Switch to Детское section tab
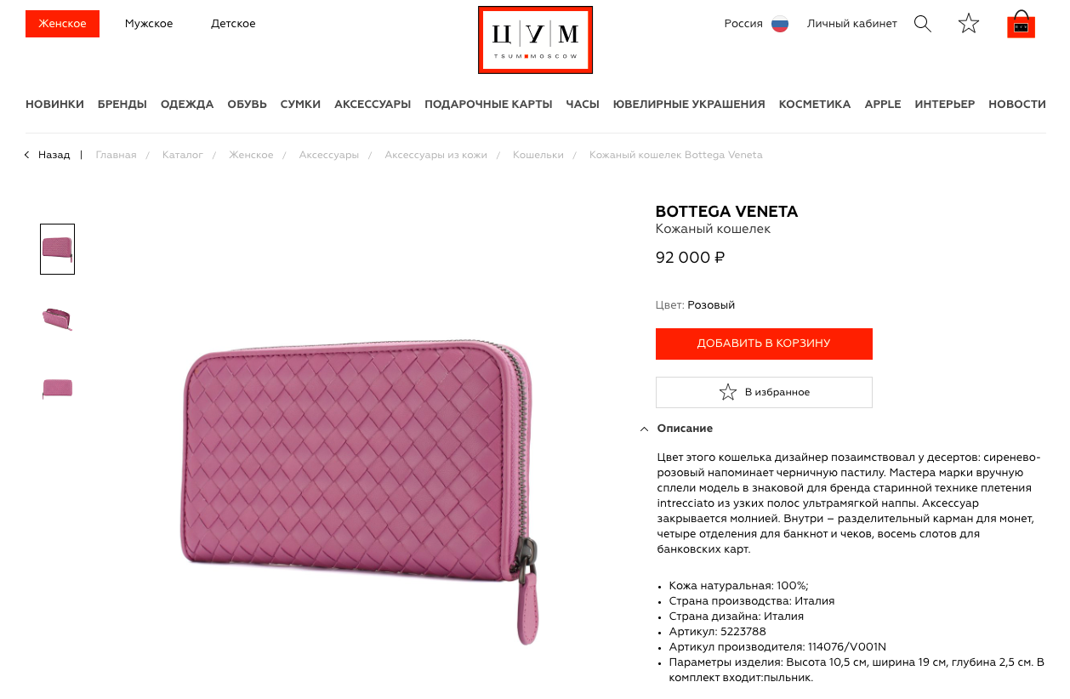 233,24
